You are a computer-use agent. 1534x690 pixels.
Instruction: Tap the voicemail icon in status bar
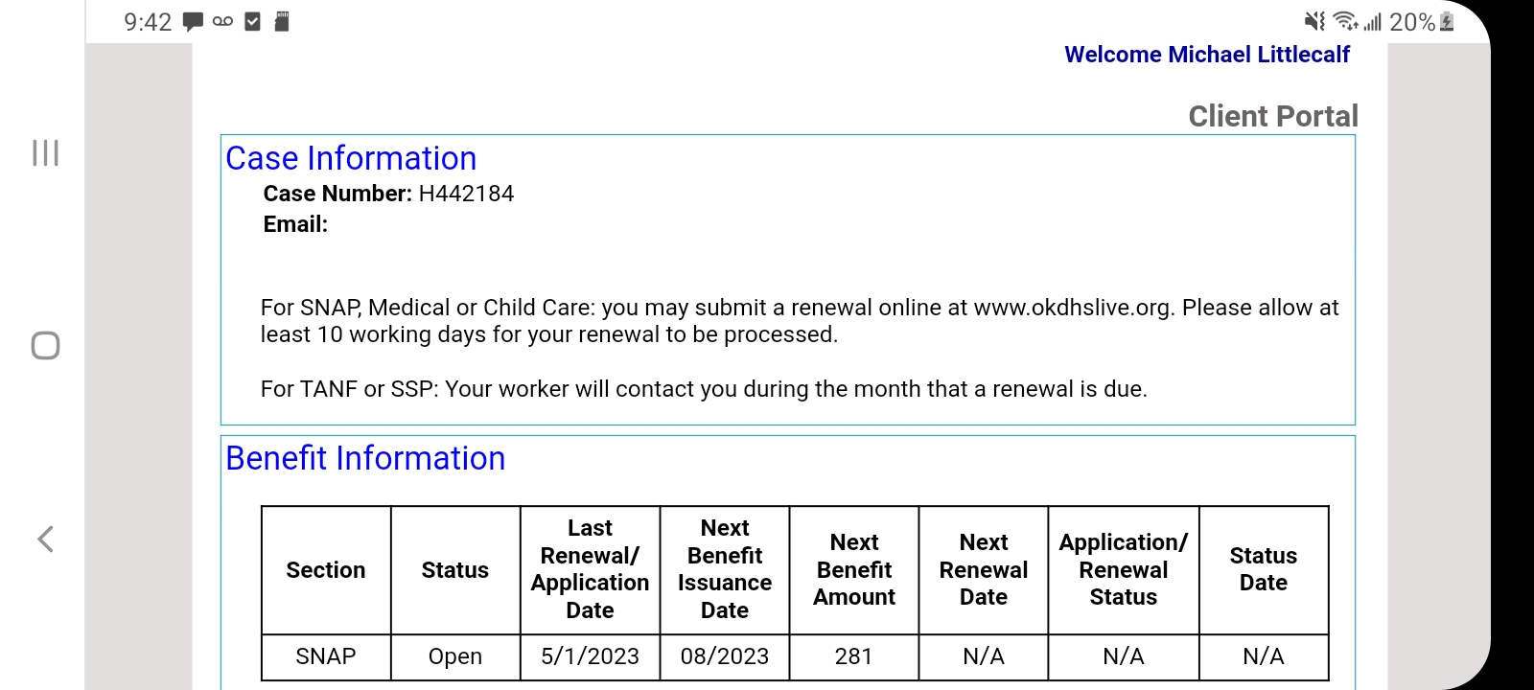pyautogui.click(x=222, y=21)
